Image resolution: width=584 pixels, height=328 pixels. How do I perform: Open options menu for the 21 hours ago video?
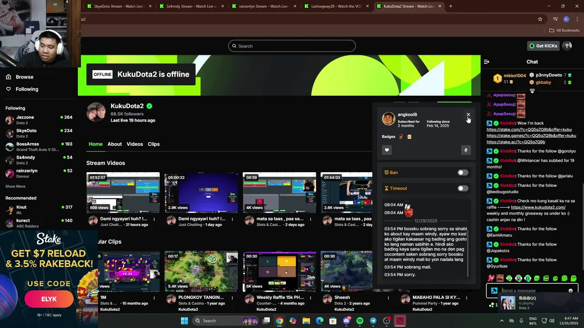pos(154,219)
